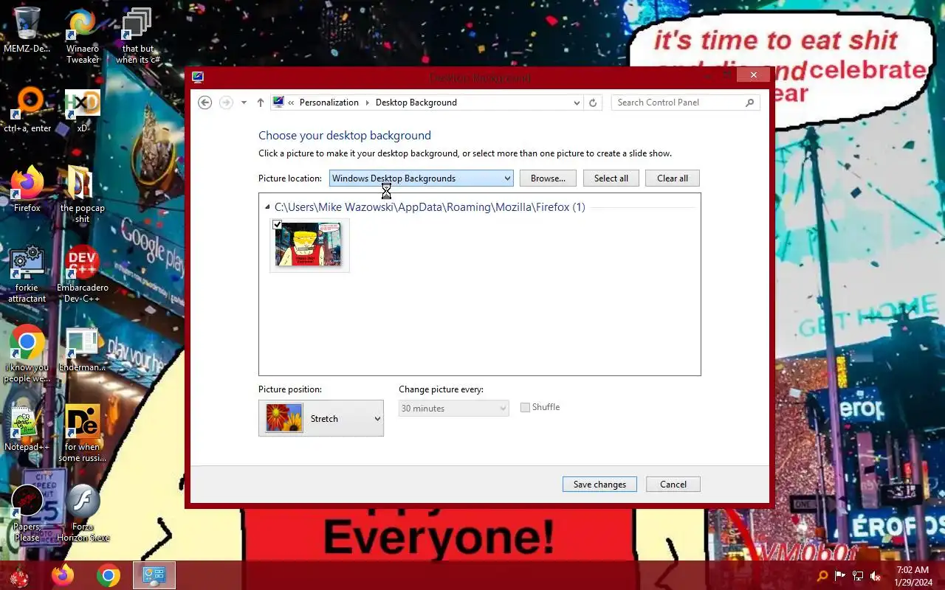This screenshot has height=590, width=945.
Task: Open the Action Center flag tray icon
Action: [x=839, y=576]
